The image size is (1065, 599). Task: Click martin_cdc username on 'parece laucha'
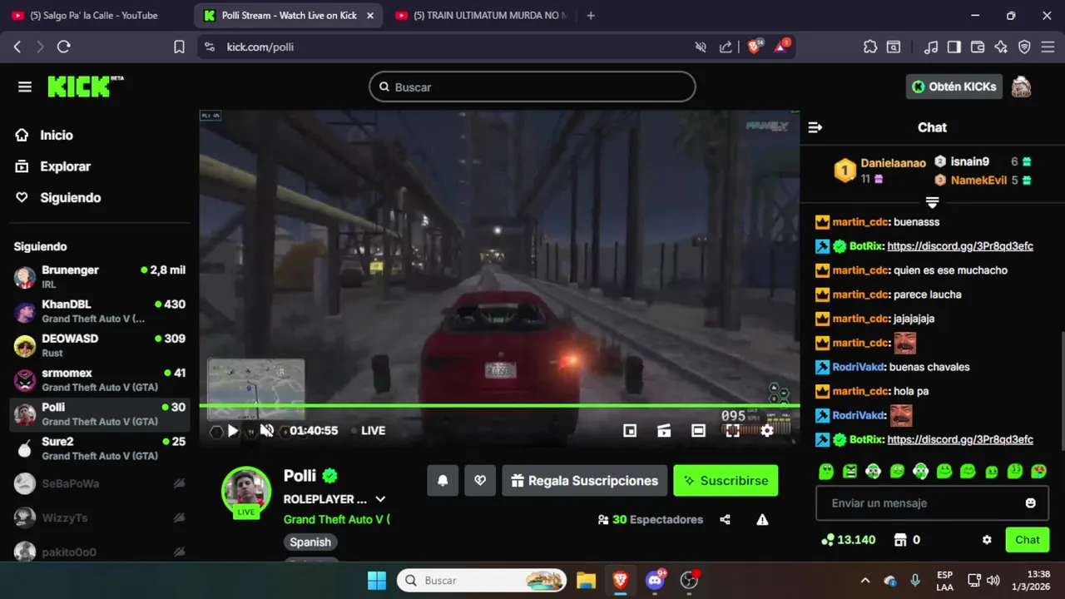coord(861,295)
